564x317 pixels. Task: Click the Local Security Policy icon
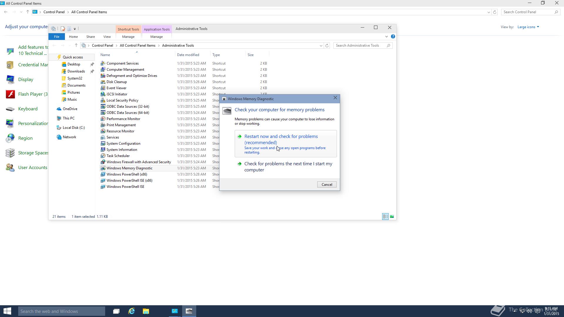tap(103, 100)
